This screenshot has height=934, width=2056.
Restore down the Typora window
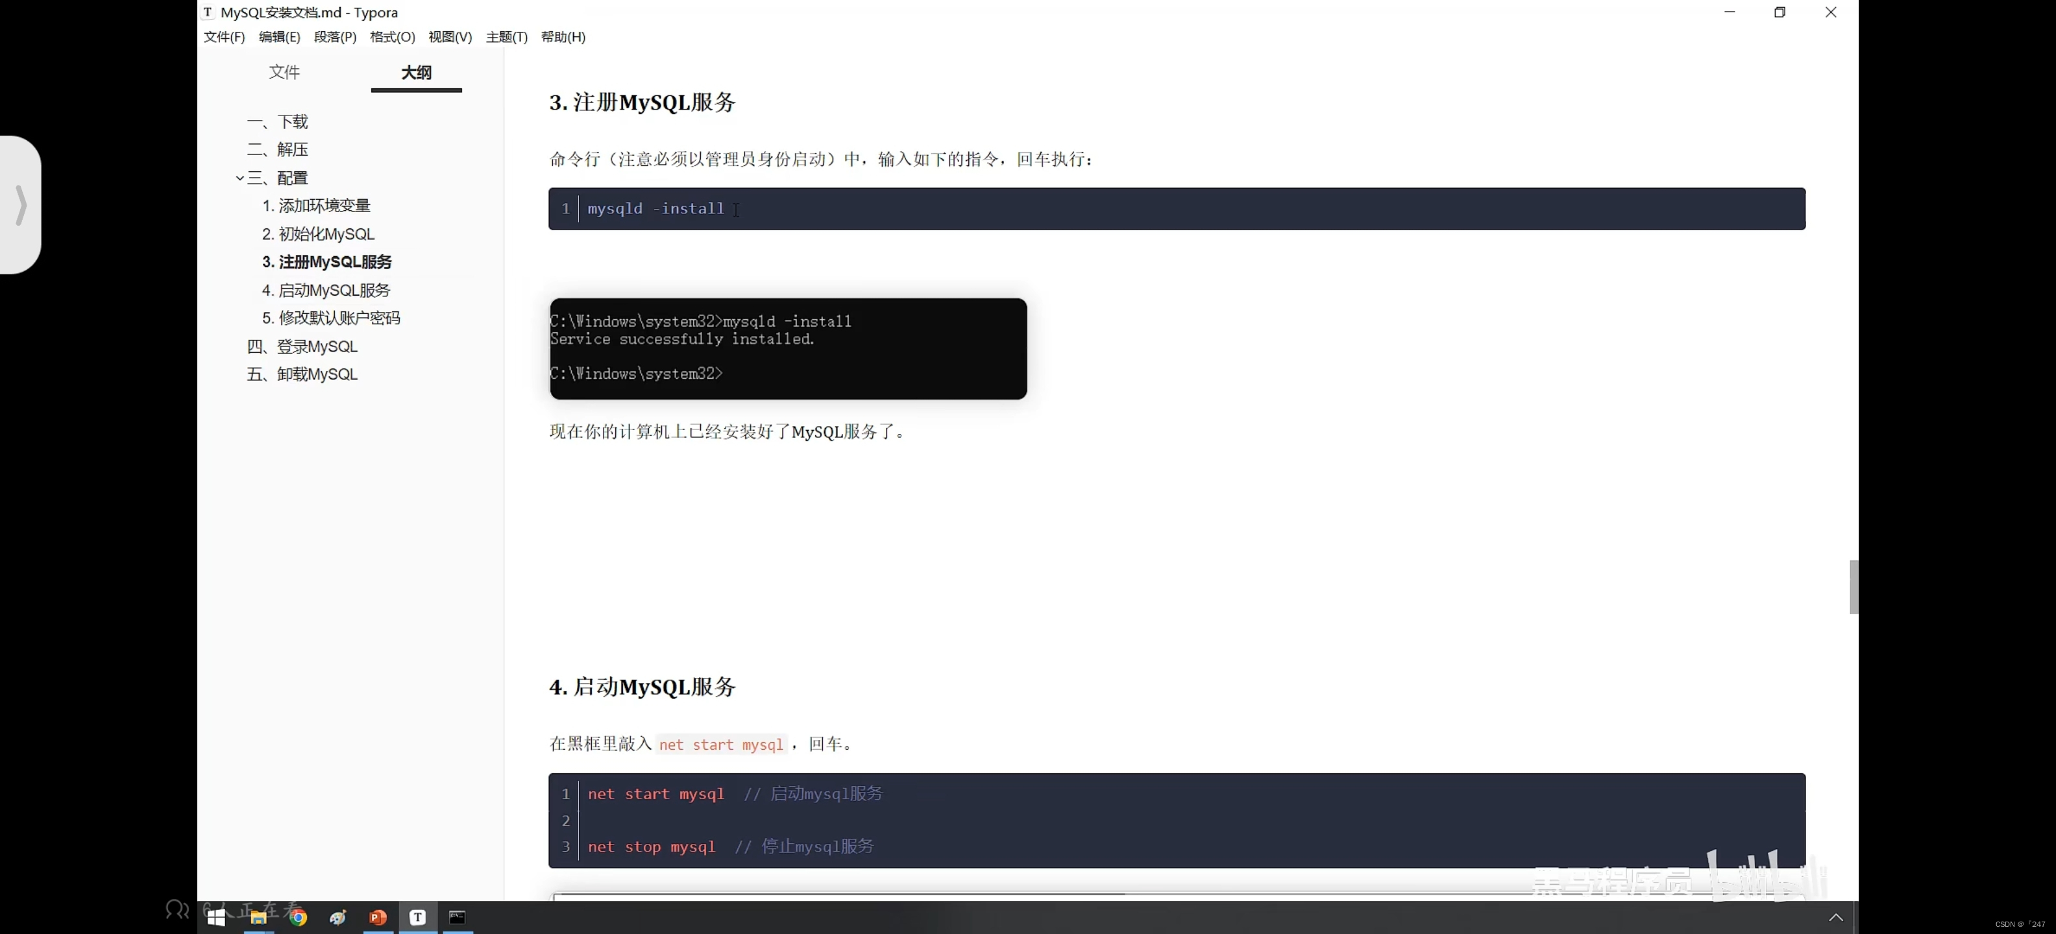pyautogui.click(x=1780, y=12)
